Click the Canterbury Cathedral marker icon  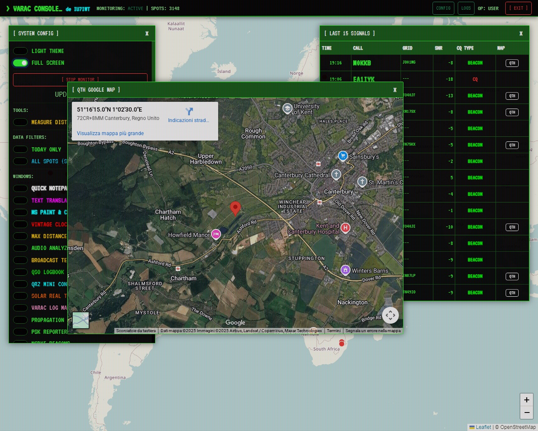[336, 174]
